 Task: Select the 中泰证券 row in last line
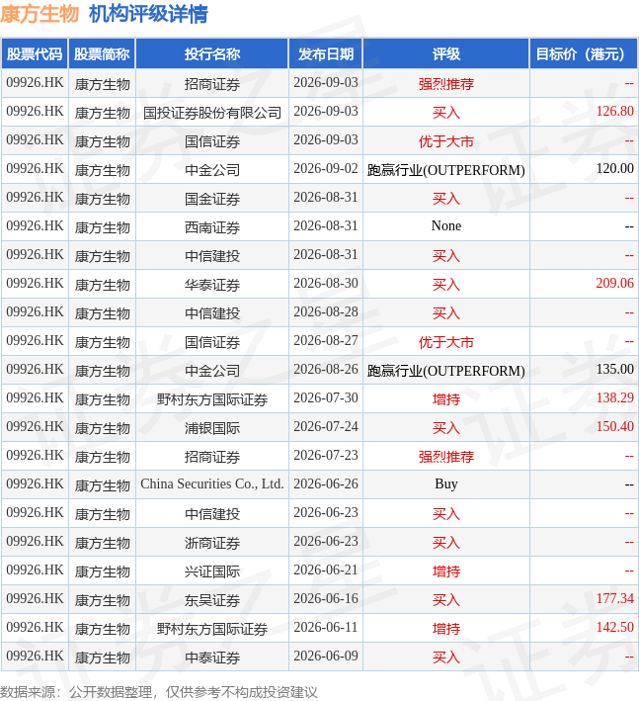[x=319, y=657]
